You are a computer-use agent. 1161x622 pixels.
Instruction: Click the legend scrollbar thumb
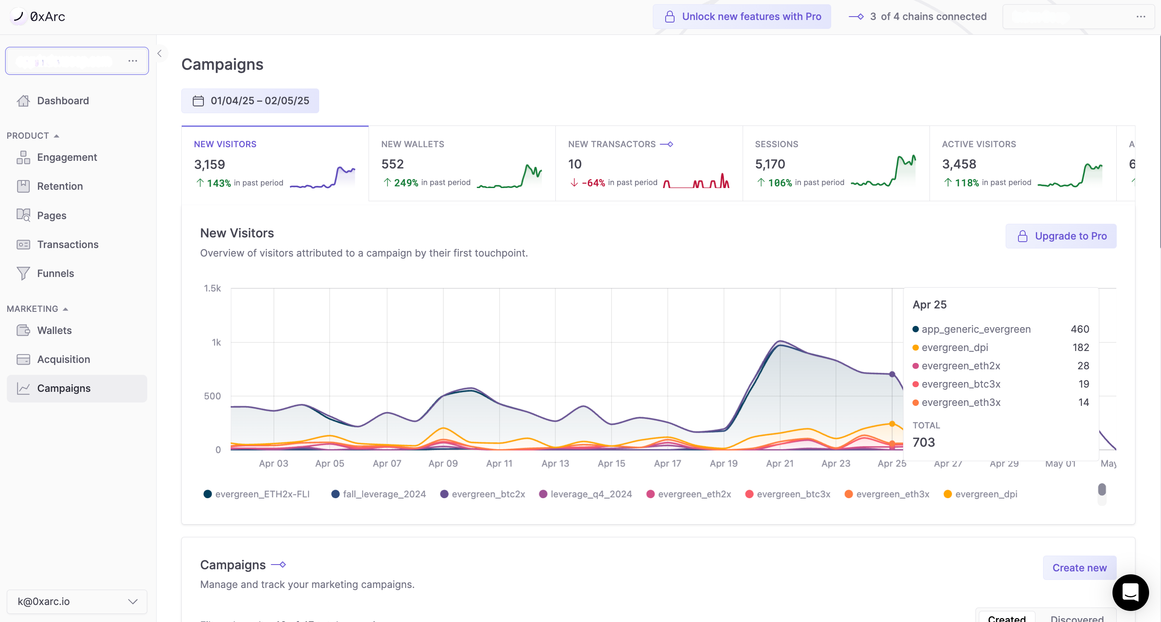[x=1102, y=490]
